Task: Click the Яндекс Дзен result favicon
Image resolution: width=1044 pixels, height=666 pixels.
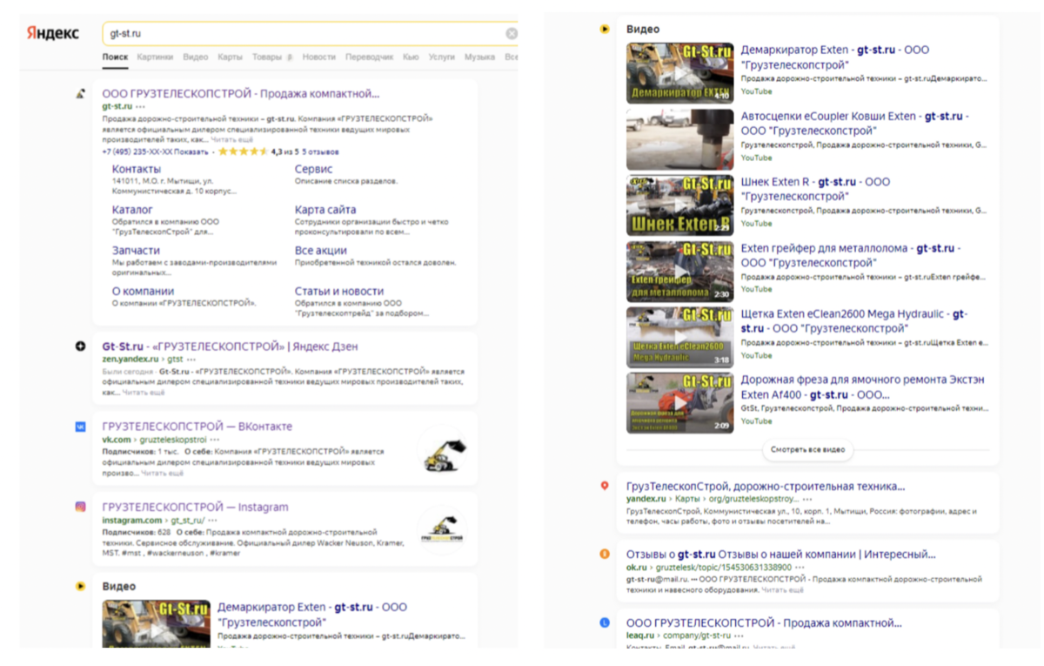Action: click(81, 346)
